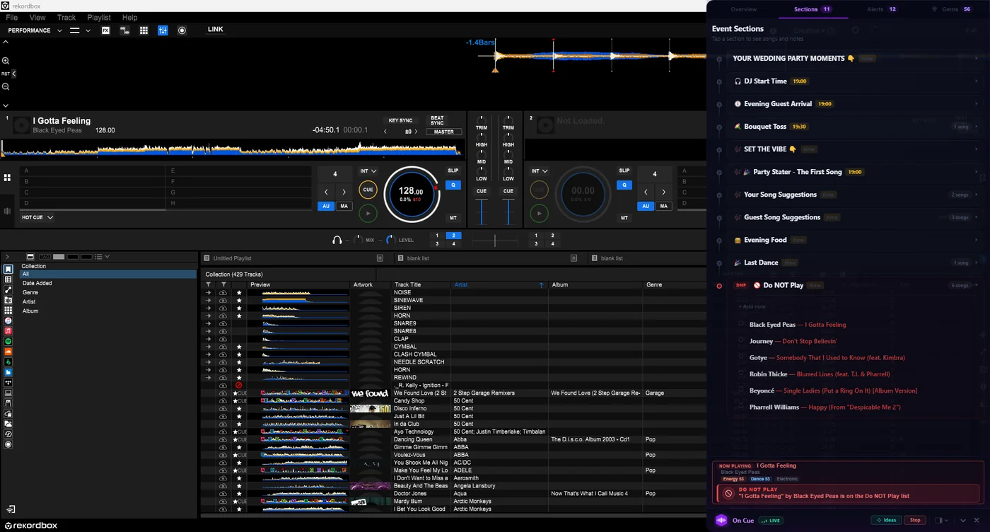Set deck 1 as MASTER
The width and height of the screenshot is (990, 532).
pos(444,132)
